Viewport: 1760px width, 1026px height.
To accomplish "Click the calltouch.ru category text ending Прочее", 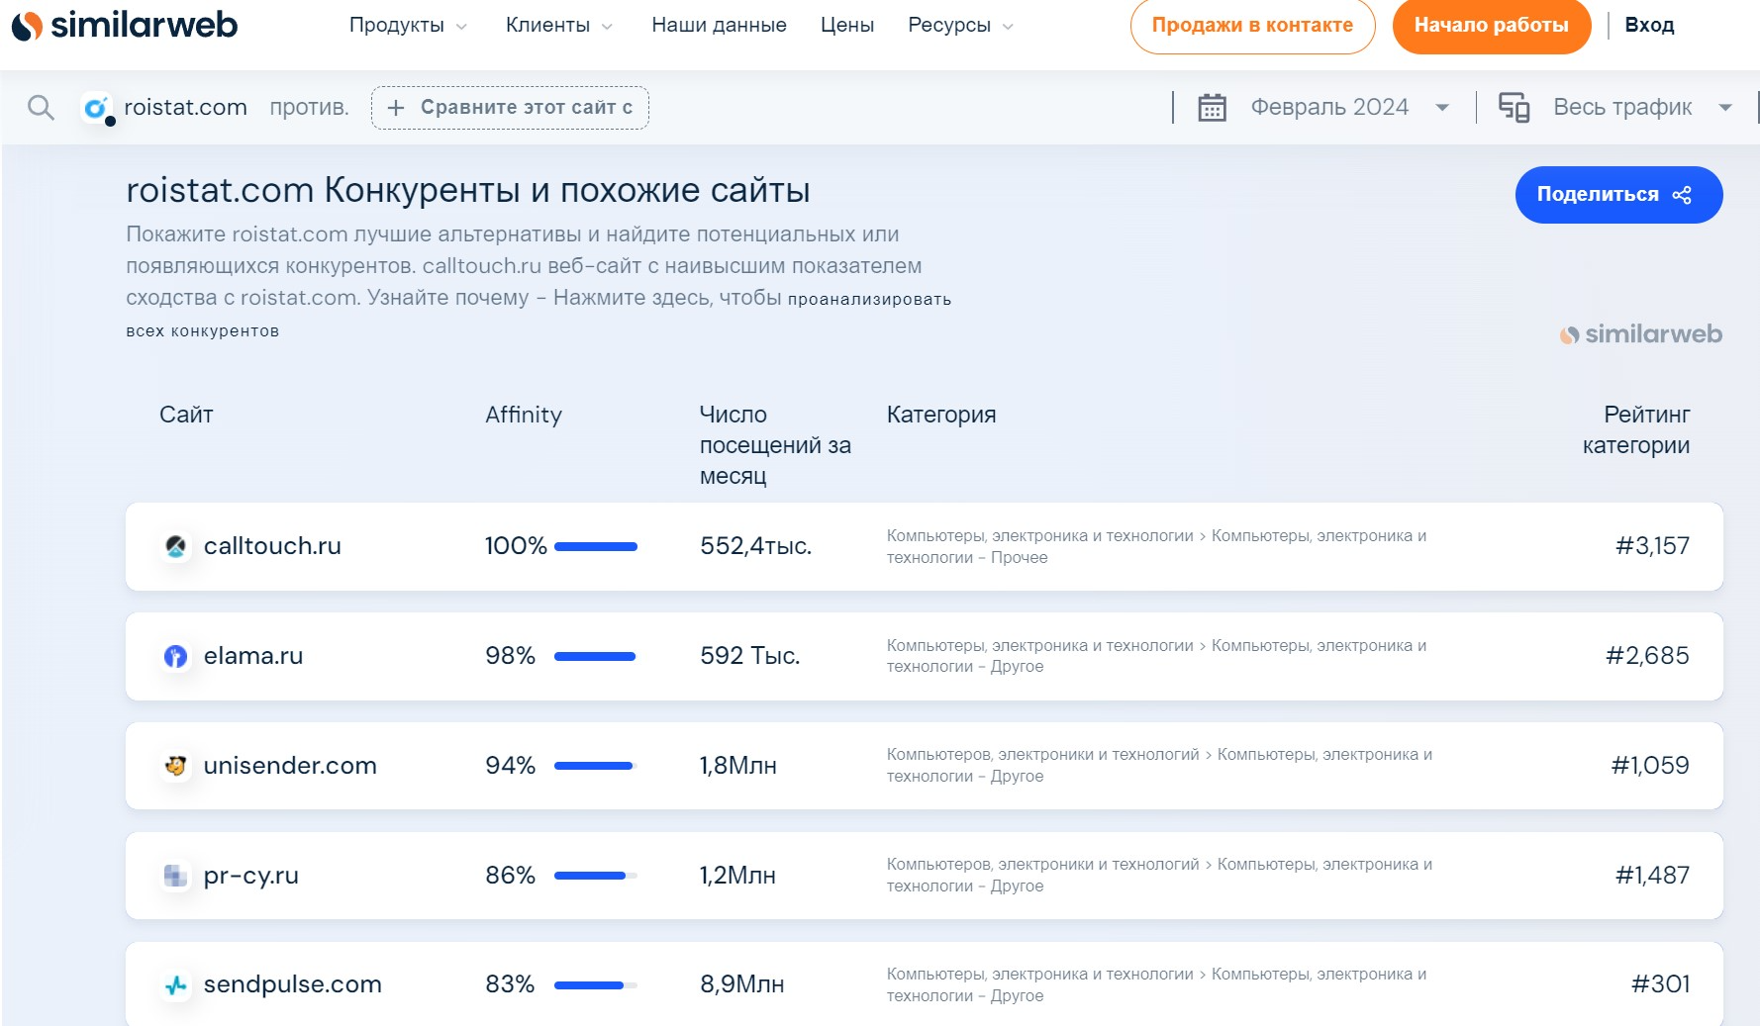I will [1156, 547].
